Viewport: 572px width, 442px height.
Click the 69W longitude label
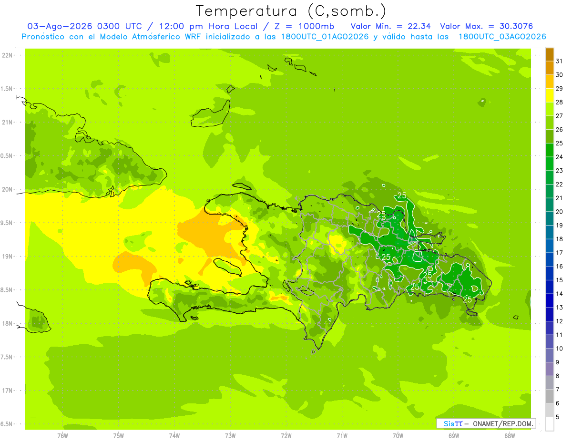pos(454,436)
